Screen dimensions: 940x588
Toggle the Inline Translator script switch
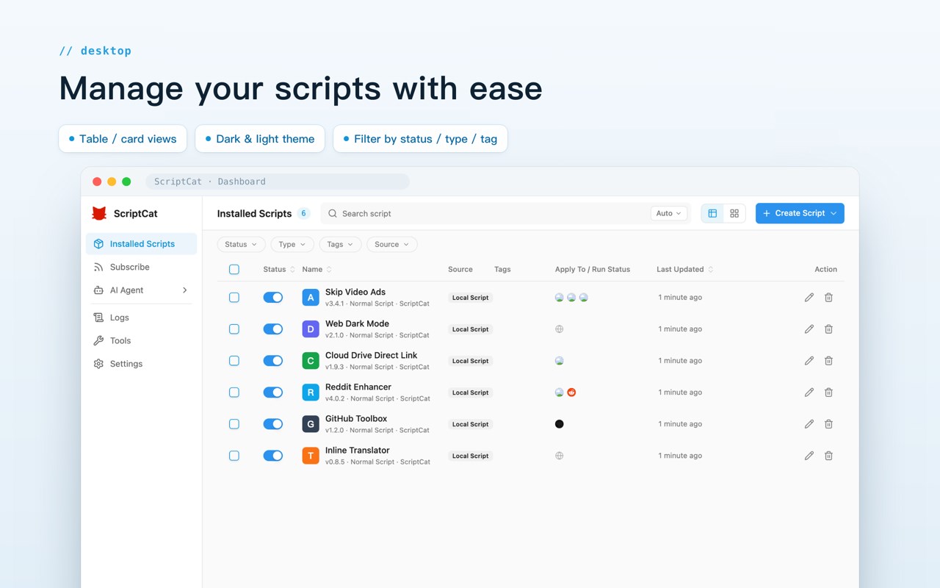[x=273, y=456]
